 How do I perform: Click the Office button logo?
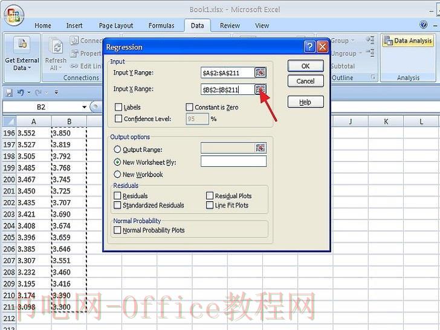point(14,16)
